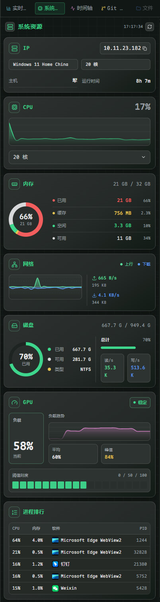
Task: Click the process ranking list icon
Action: [14, 512]
